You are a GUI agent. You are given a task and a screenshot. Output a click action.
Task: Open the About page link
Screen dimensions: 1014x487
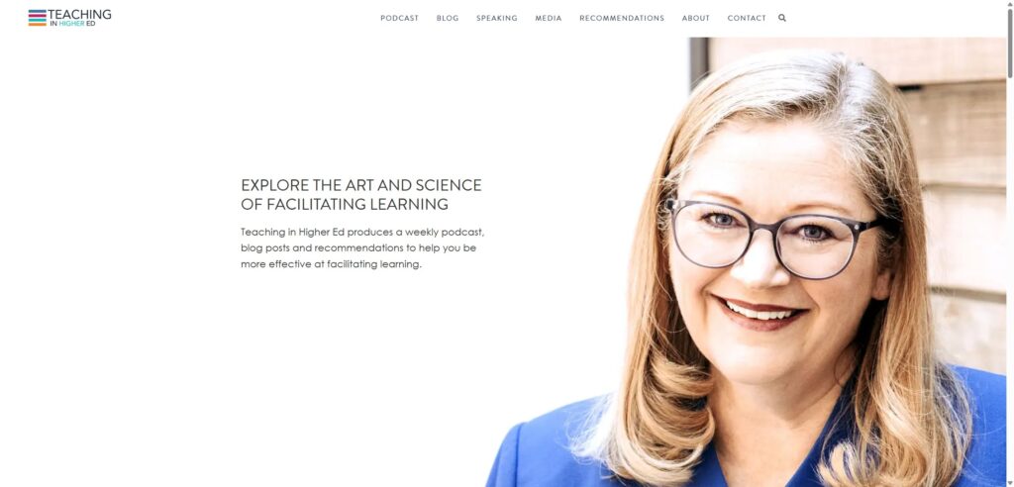click(x=695, y=18)
